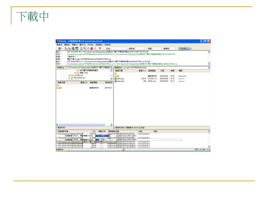Click the 42339 file size cell
Screen dimensions: 268x201
pyautogui.click(x=144, y=79)
